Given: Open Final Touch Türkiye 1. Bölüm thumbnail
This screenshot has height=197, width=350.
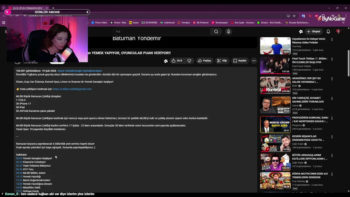Looking at the screenshot, I should pos(275,65).
